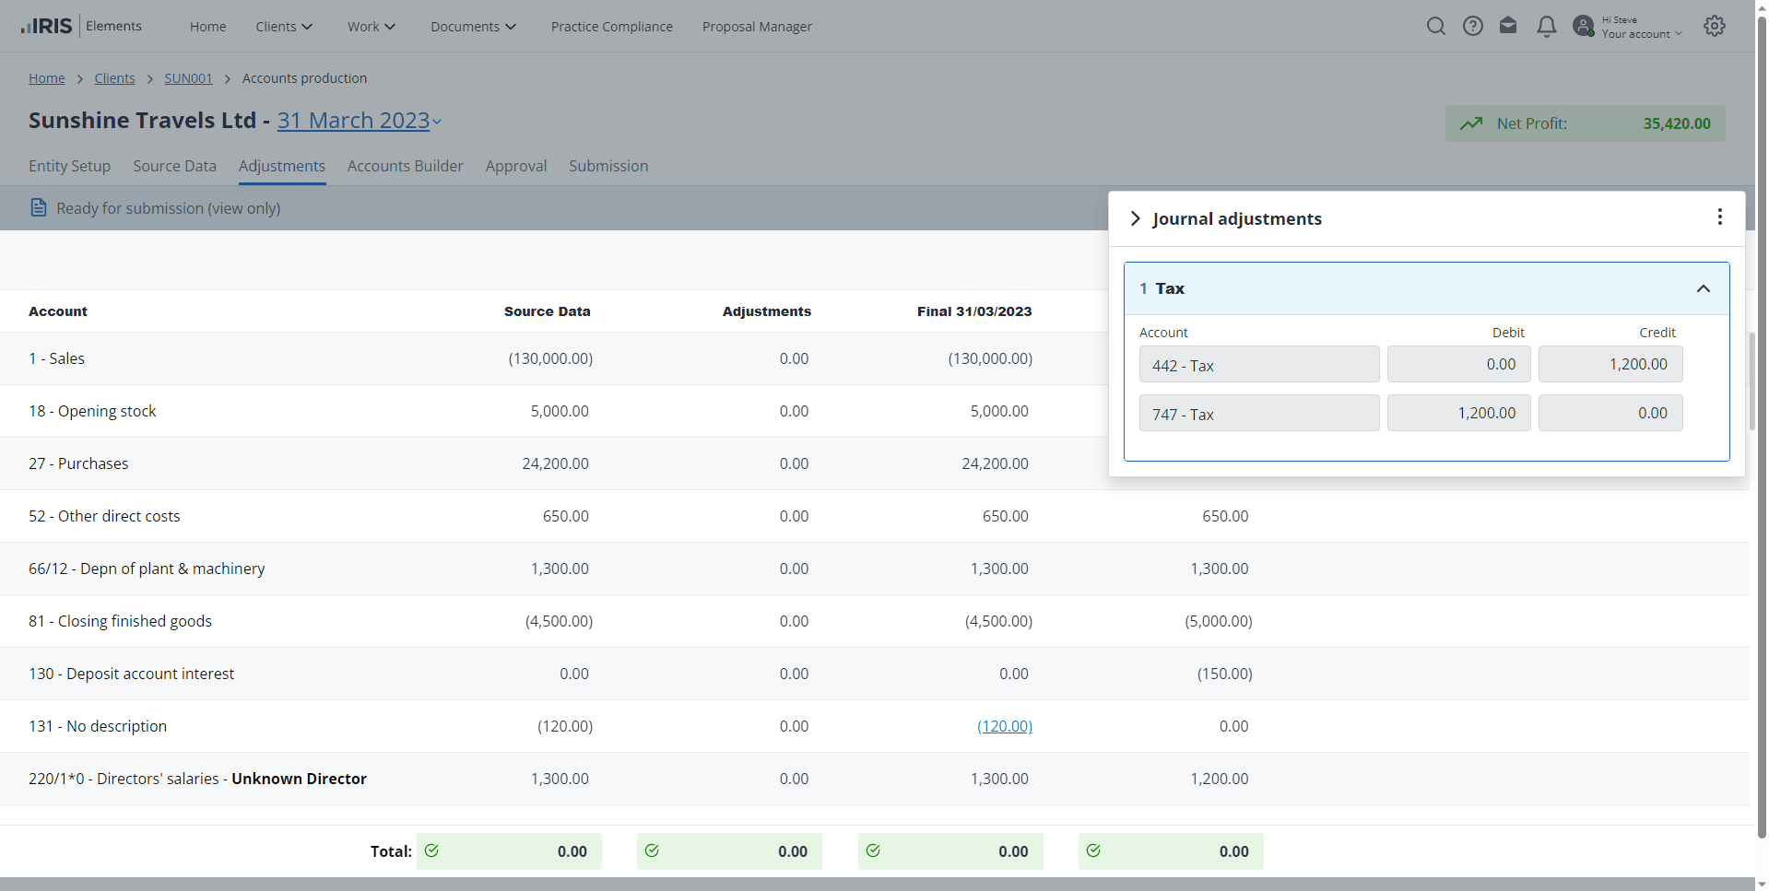Switch to Accounts Builder tab
Screen dimensions: 1769x891
(x=405, y=166)
